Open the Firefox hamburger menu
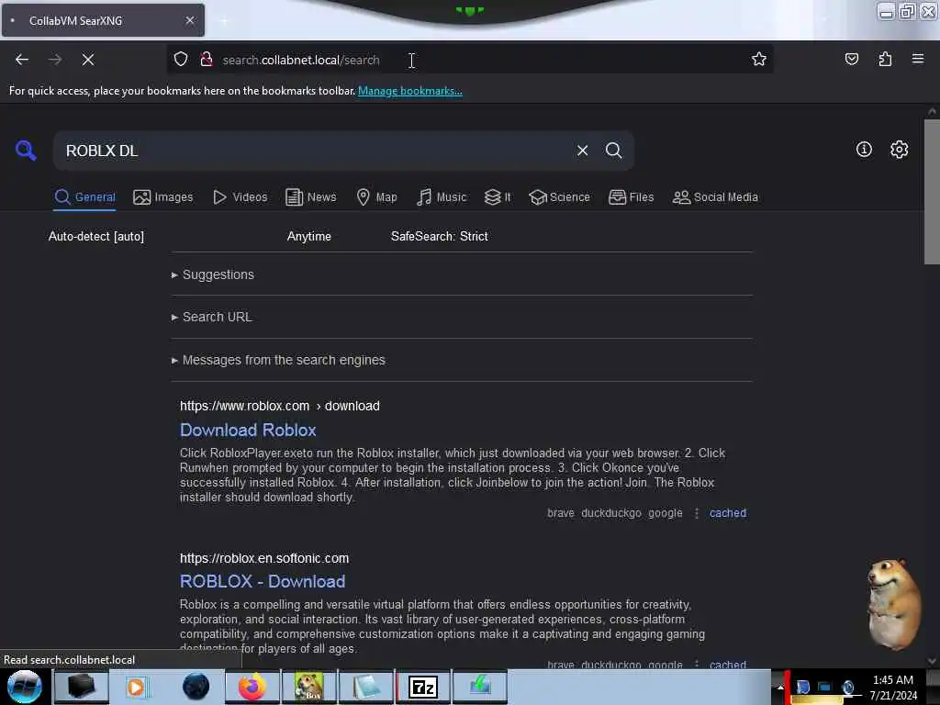 [x=918, y=59]
